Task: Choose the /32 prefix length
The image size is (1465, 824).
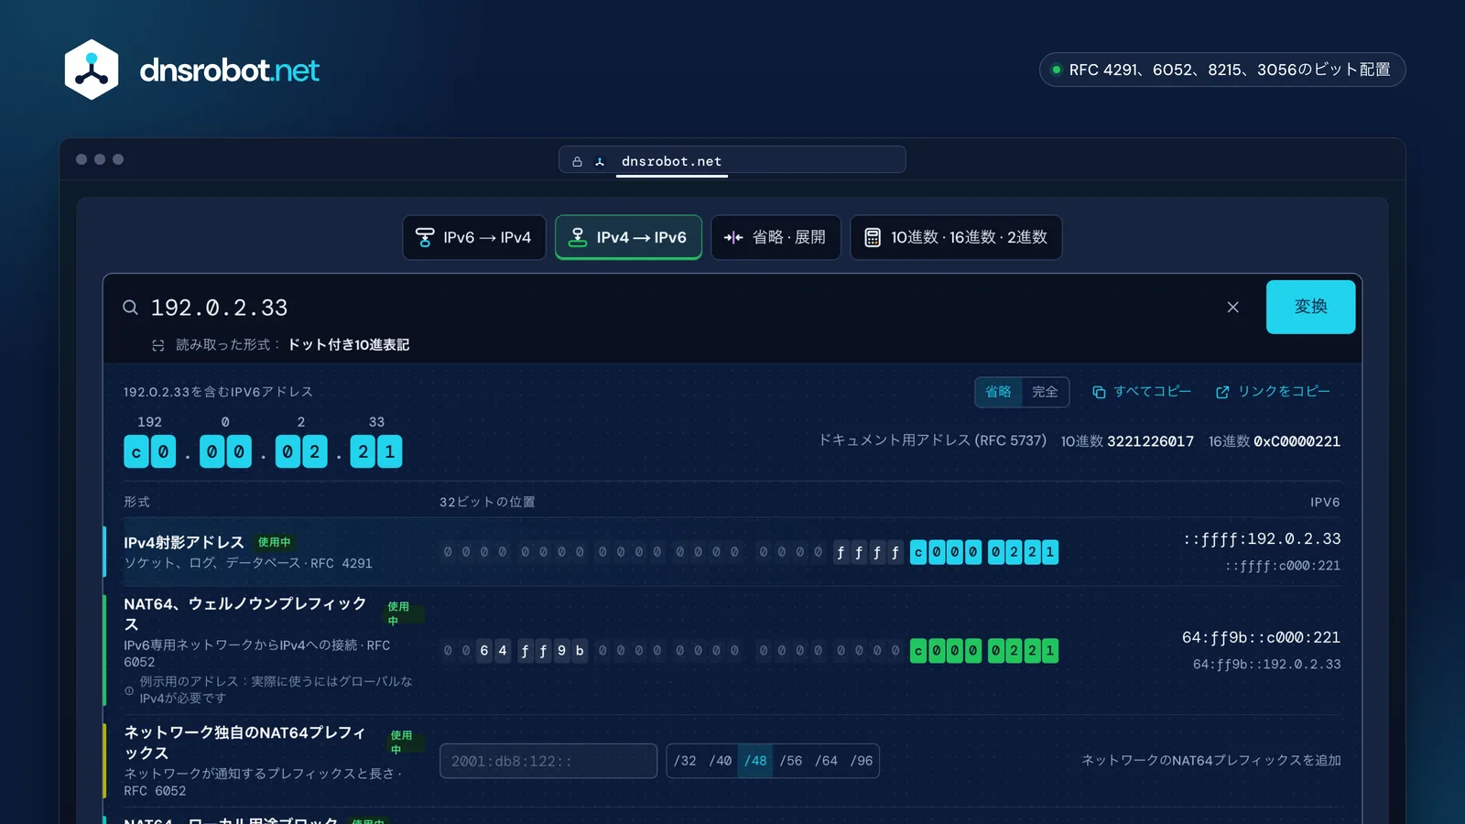Action: (x=685, y=761)
